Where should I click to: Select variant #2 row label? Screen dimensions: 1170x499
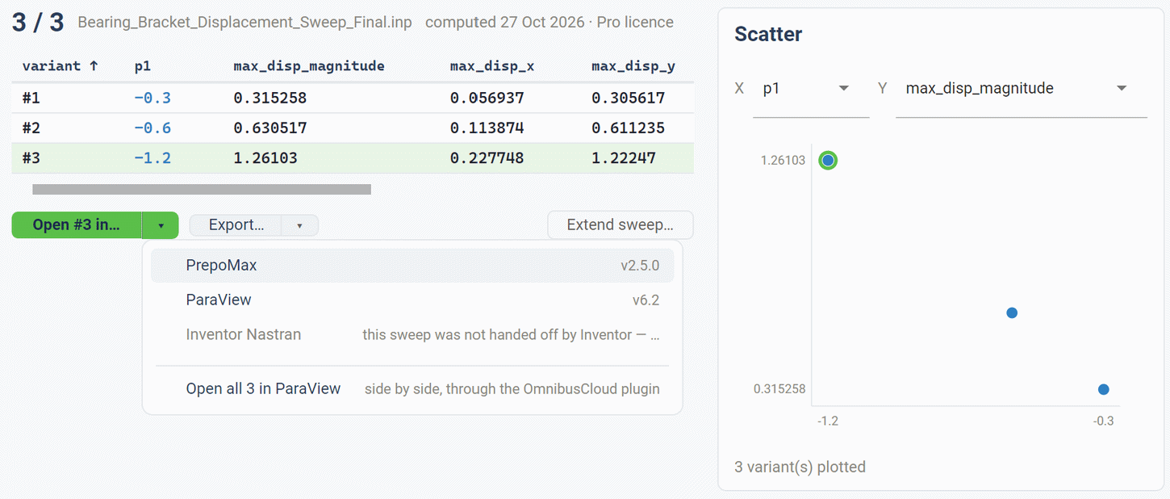(31, 128)
